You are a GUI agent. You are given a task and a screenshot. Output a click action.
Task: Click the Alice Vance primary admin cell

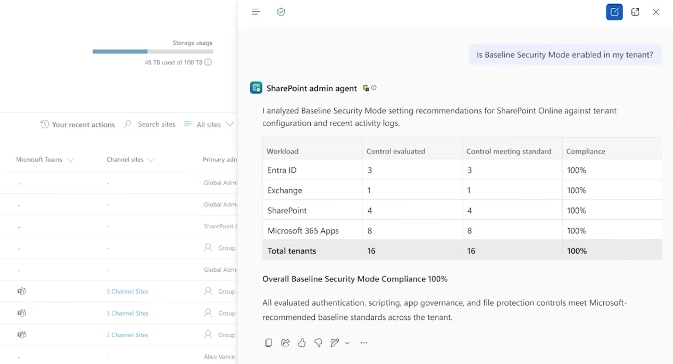220,357
